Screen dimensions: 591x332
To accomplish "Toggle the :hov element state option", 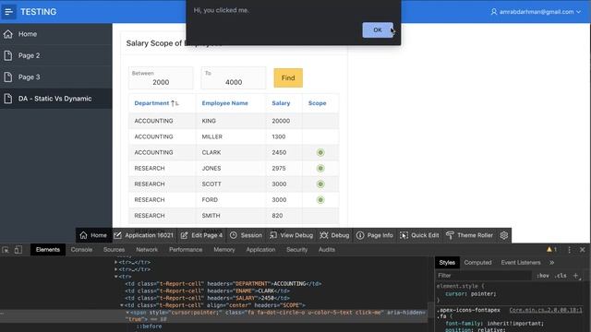I will 543,276.
